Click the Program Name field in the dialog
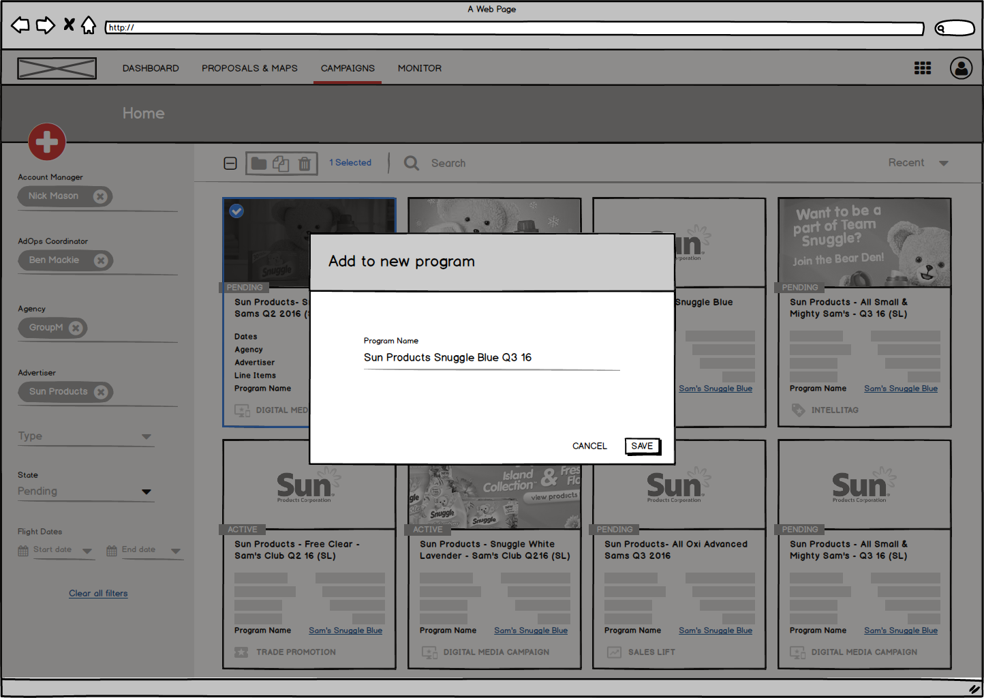 (x=491, y=358)
